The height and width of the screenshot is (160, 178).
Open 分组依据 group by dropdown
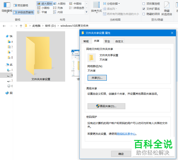pos(111,4)
